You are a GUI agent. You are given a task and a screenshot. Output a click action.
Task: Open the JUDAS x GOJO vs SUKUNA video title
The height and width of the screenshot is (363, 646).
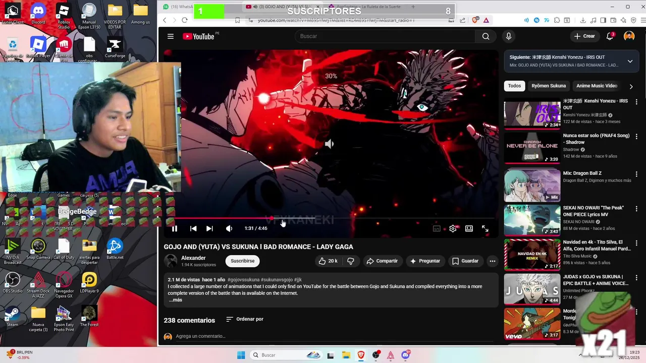(596, 280)
